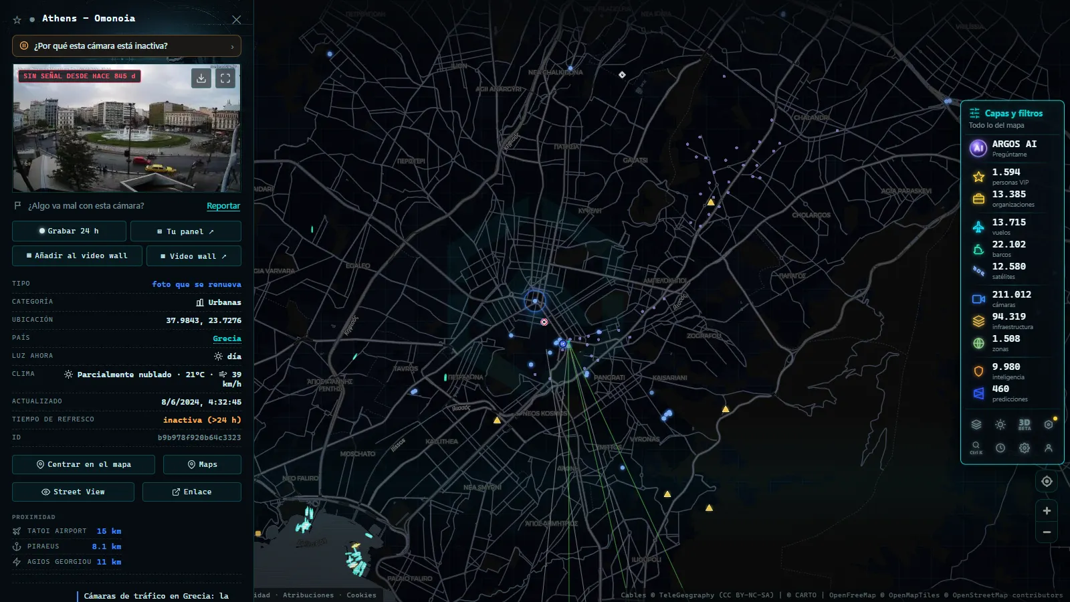Open Street View for this camera
Screen dimensions: 1070x602
click(x=73, y=492)
